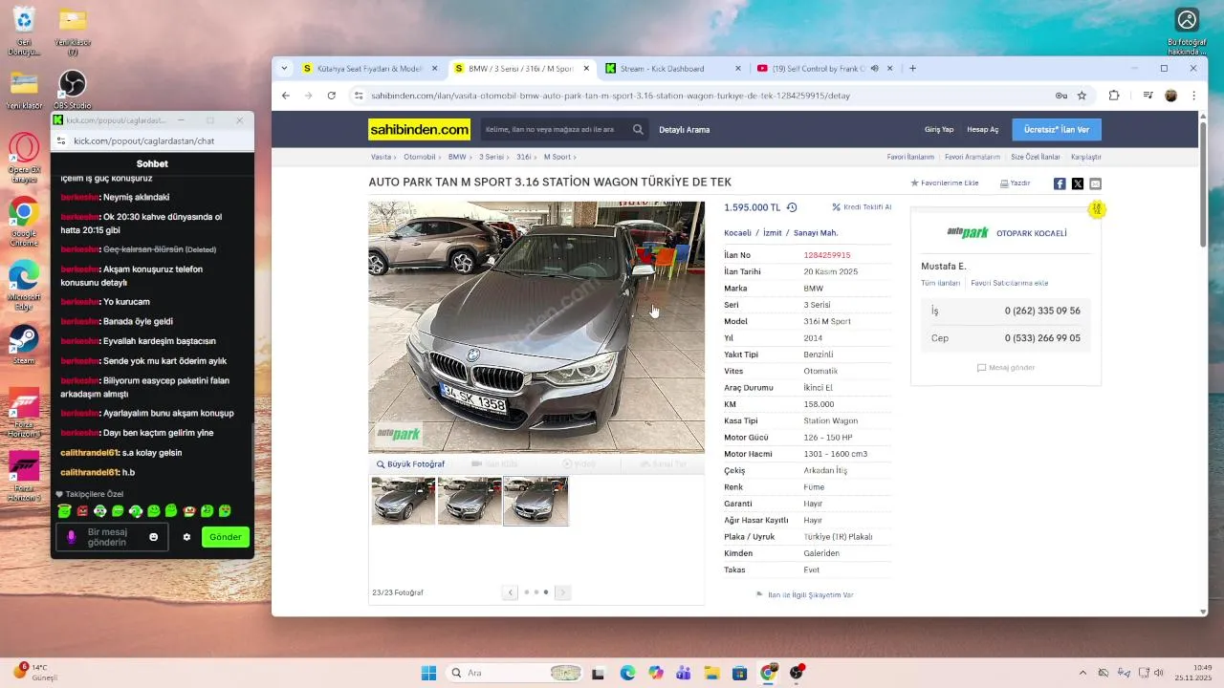Click Mesaj gönder to the seller
This screenshot has width=1224, height=688.
tap(1006, 368)
